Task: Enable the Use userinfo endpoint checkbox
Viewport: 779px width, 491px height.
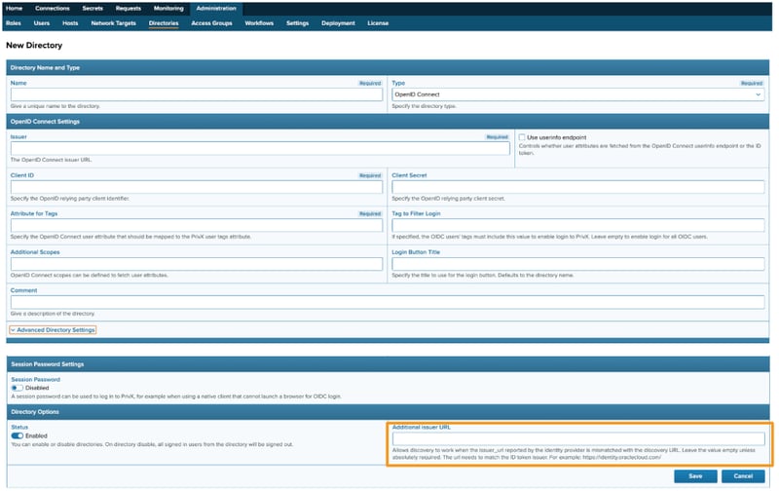Action: (x=523, y=137)
